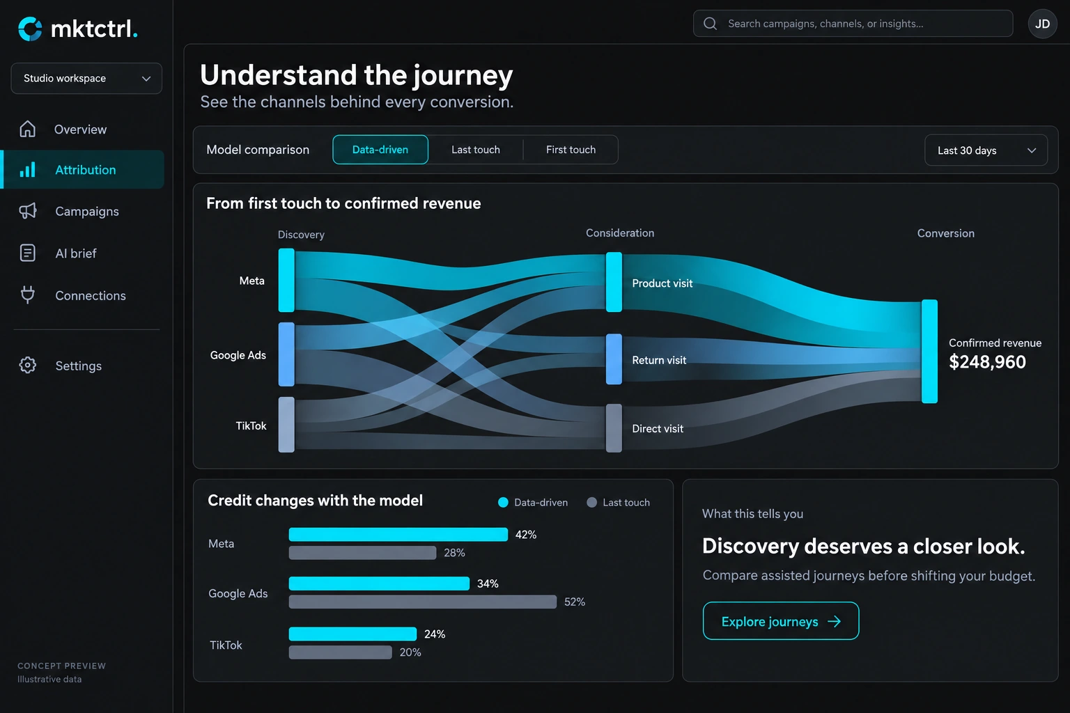Navigate to AI brief label

coord(76,253)
